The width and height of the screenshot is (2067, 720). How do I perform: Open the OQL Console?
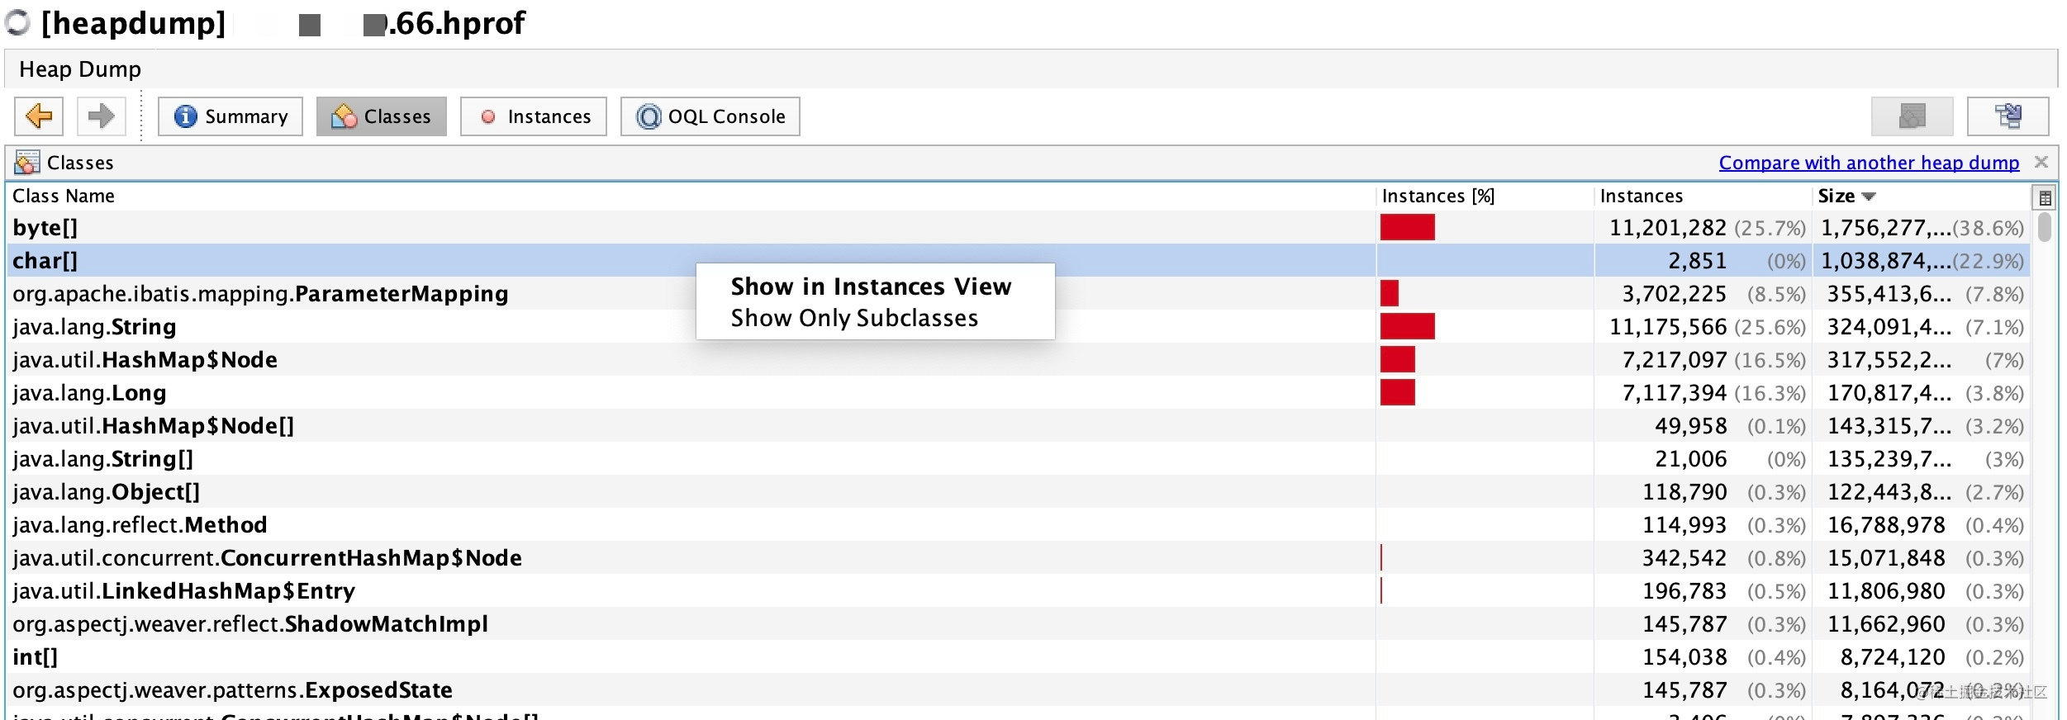point(710,116)
